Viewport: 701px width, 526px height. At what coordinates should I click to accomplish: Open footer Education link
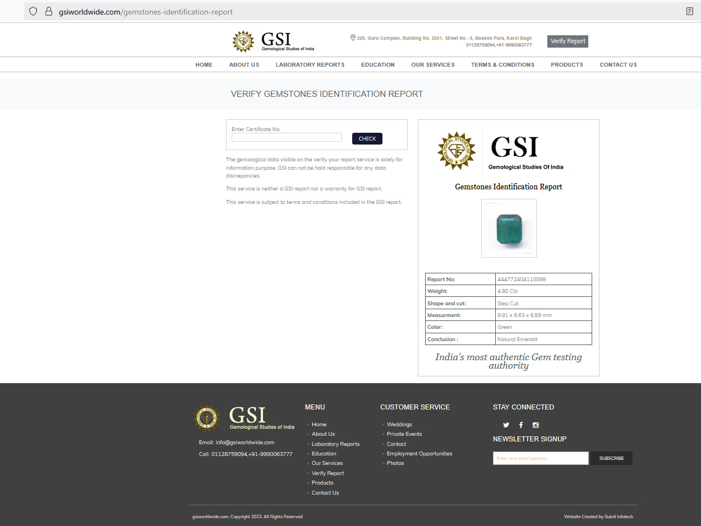324,454
